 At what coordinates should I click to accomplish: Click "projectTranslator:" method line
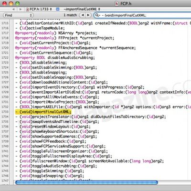pyautogui.click(x=91, y=117)
